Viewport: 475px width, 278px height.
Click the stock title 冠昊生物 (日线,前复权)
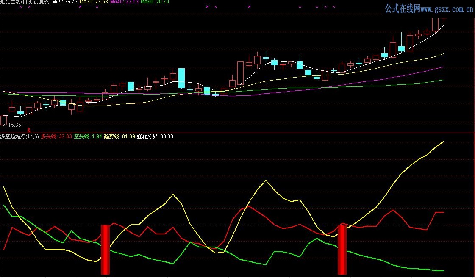click(x=25, y=2)
